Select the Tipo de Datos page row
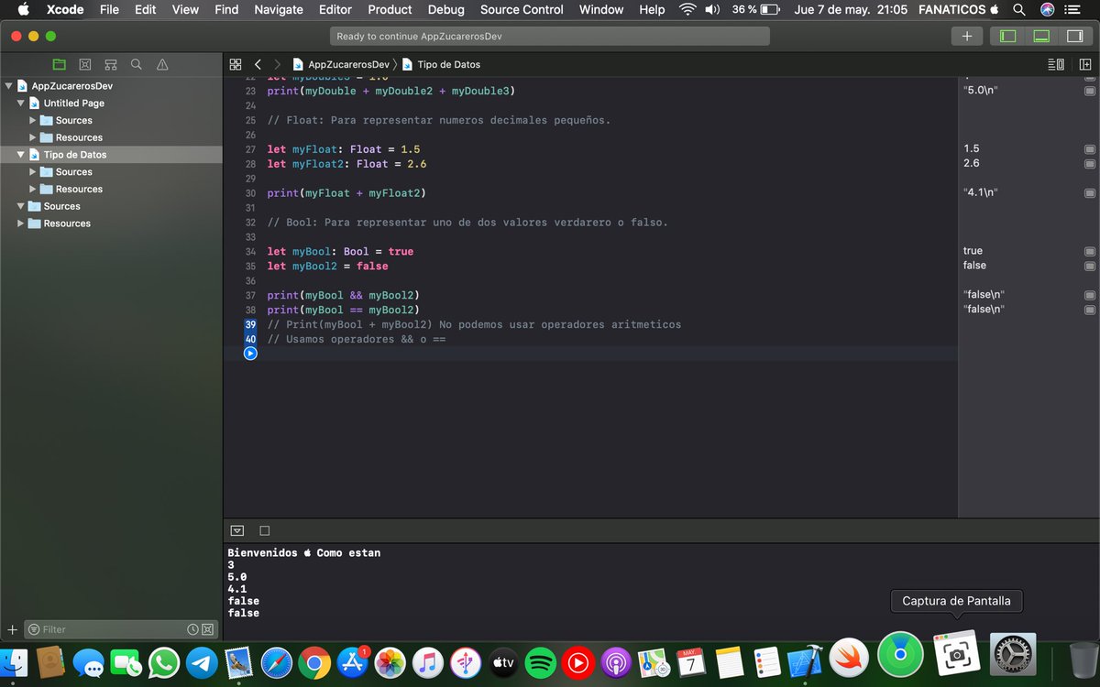 pyautogui.click(x=111, y=155)
